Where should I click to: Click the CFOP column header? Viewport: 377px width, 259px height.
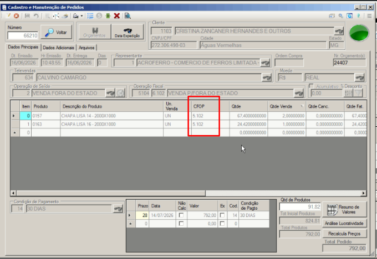pos(210,106)
